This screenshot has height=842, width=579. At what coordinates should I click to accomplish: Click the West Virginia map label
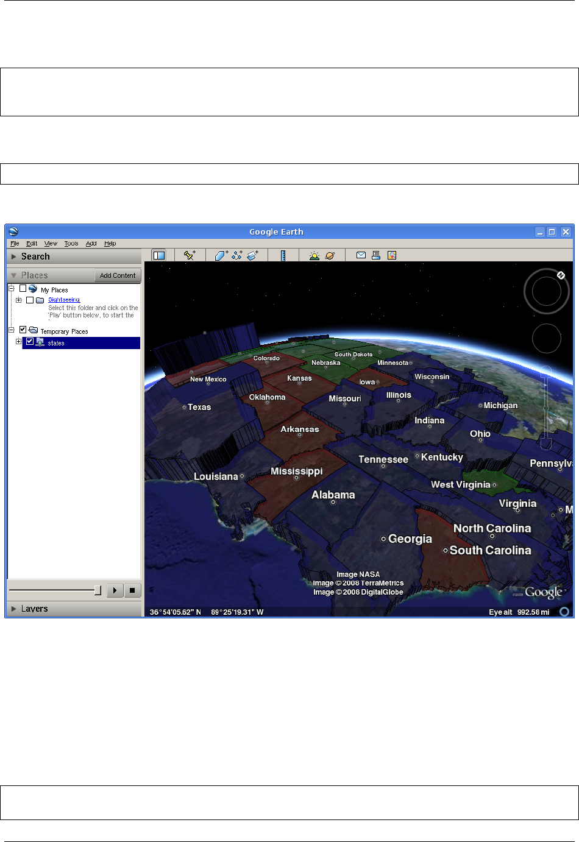coord(461,484)
